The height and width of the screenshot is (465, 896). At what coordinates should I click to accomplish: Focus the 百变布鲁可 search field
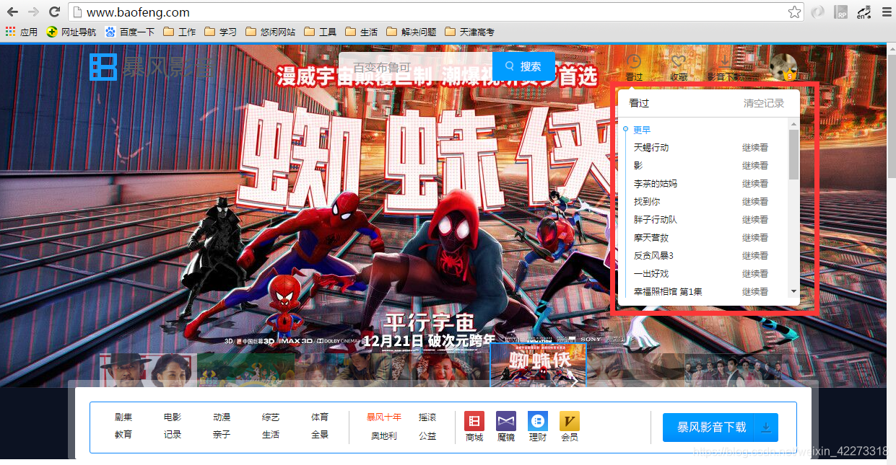(416, 66)
